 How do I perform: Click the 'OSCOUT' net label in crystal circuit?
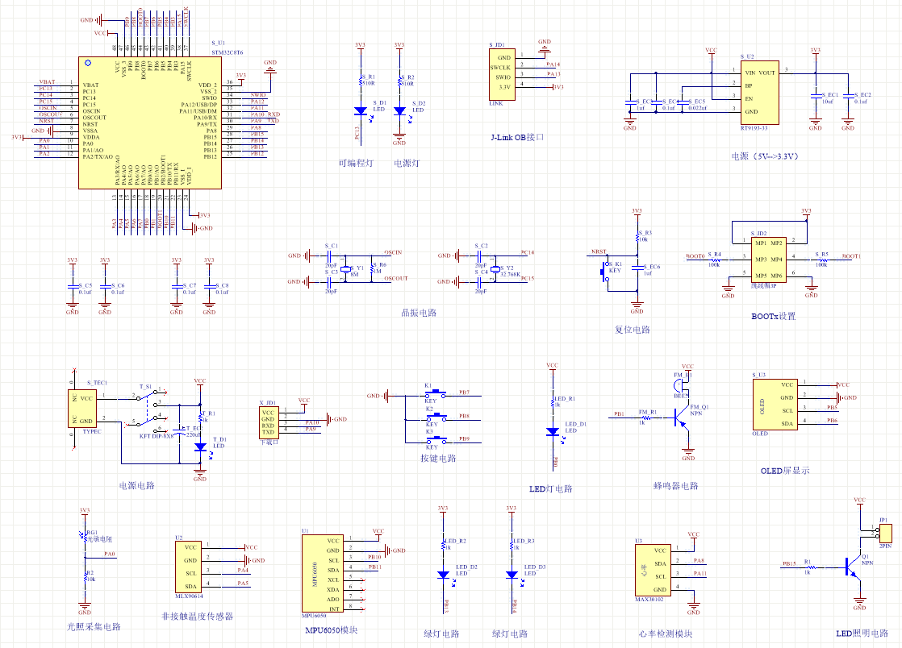point(396,279)
